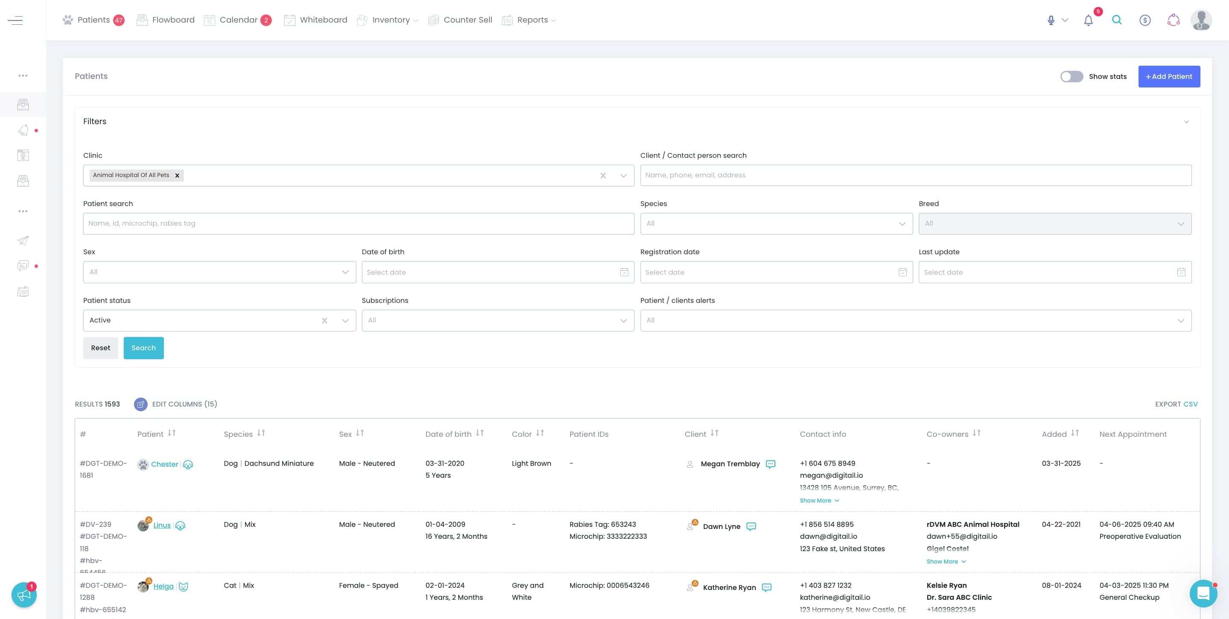The height and width of the screenshot is (619, 1229).
Task: Open the Reports menu
Action: [529, 20]
